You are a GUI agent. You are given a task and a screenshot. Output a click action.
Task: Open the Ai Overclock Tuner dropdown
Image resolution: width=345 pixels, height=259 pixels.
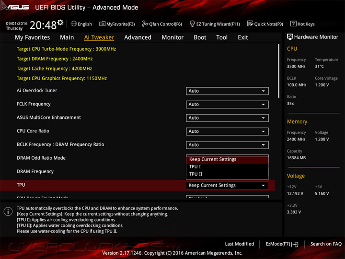(227, 91)
